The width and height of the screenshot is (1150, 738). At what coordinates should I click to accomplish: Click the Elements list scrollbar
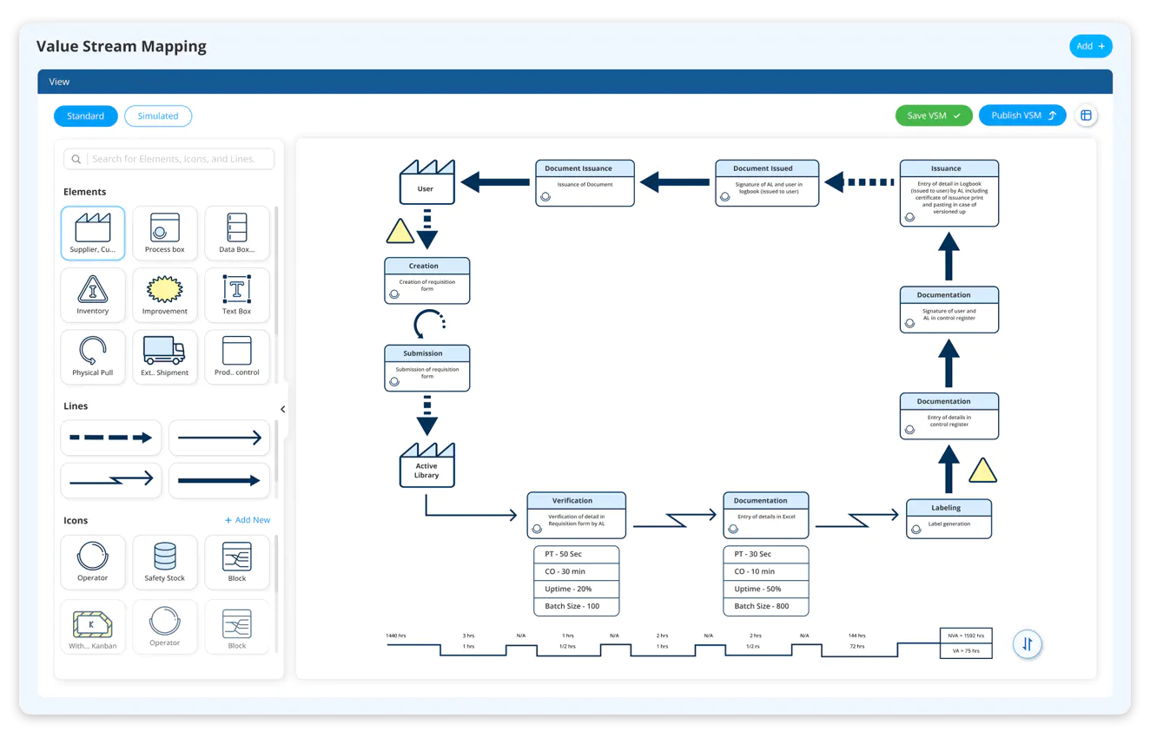[276, 269]
